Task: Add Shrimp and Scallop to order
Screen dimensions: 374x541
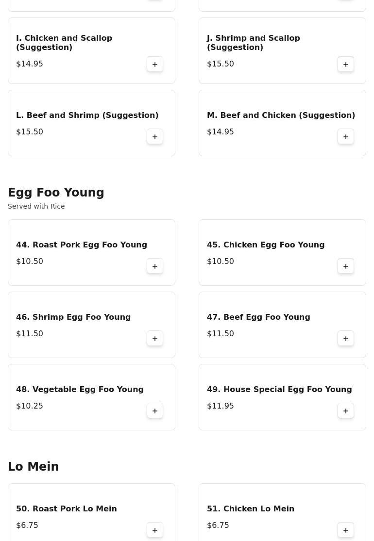Action: [x=346, y=65]
